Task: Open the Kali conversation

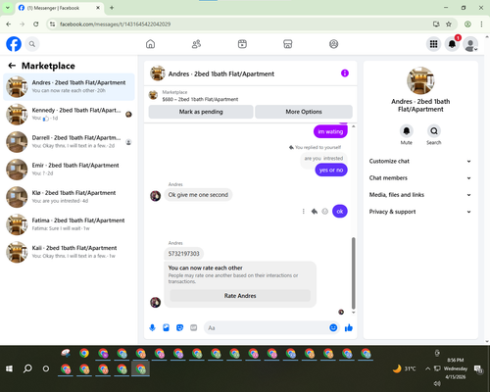Action: 69,252
